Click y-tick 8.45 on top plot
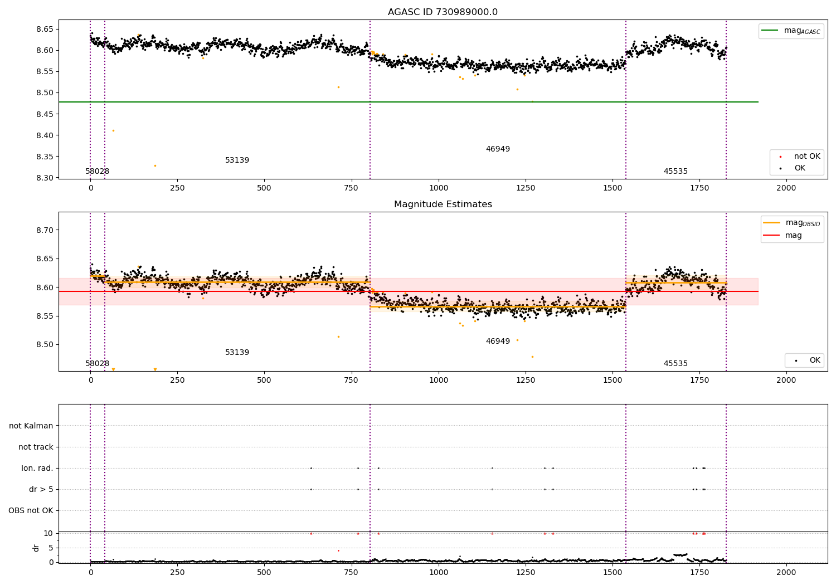The image size is (836, 585). tap(45, 114)
